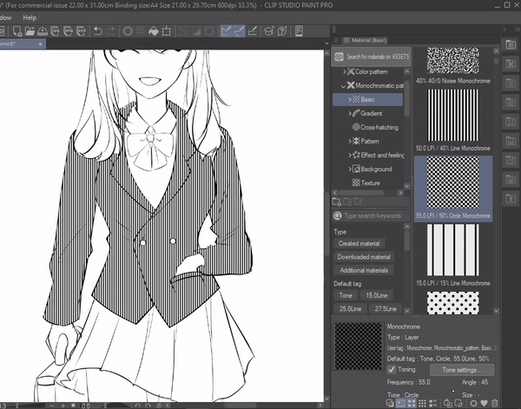Expand the Gradient folder in tree
521x409 pixels.
tap(350, 114)
